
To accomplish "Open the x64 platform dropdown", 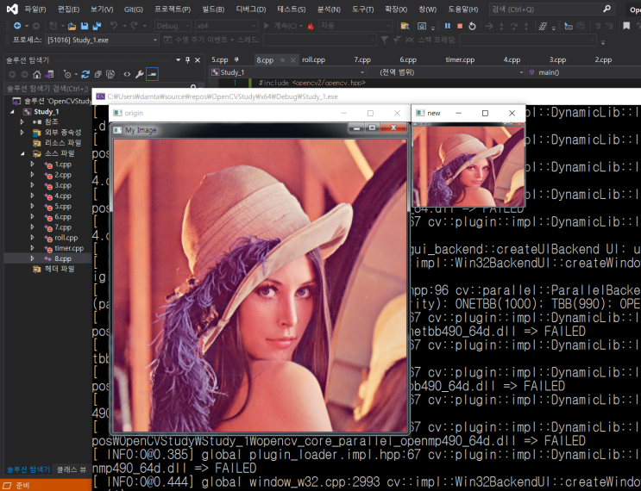I will tap(226, 26).
